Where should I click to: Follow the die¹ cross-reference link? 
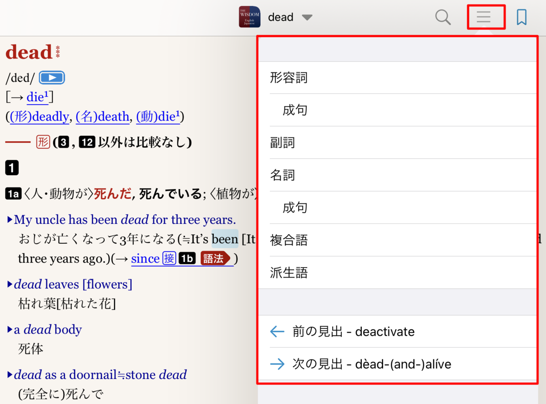(37, 97)
